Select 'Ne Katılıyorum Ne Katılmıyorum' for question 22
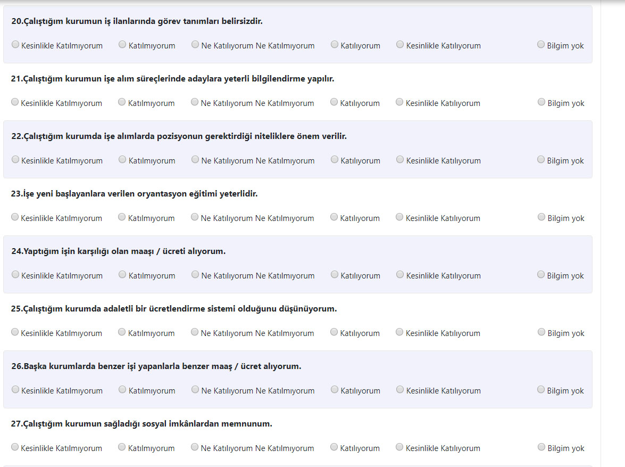 coord(195,160)
